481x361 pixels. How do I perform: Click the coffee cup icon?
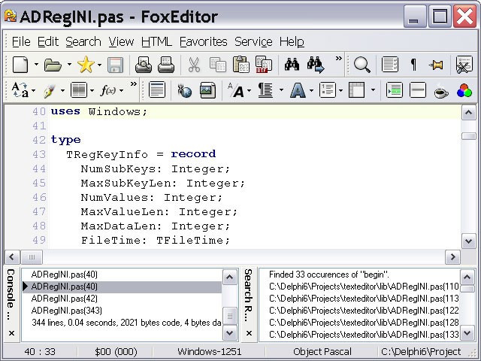(441, 92)
